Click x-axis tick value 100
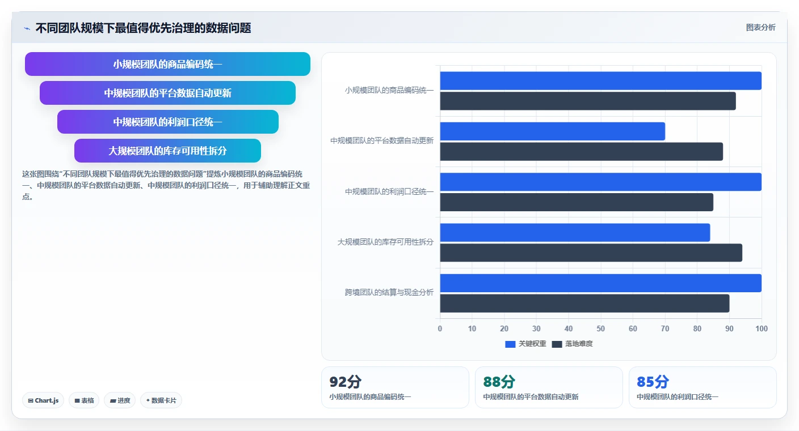The height and width of the screenshot is (431, 799). pos(762,328)
